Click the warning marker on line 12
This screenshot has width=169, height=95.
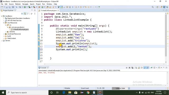tap(39, 46)
